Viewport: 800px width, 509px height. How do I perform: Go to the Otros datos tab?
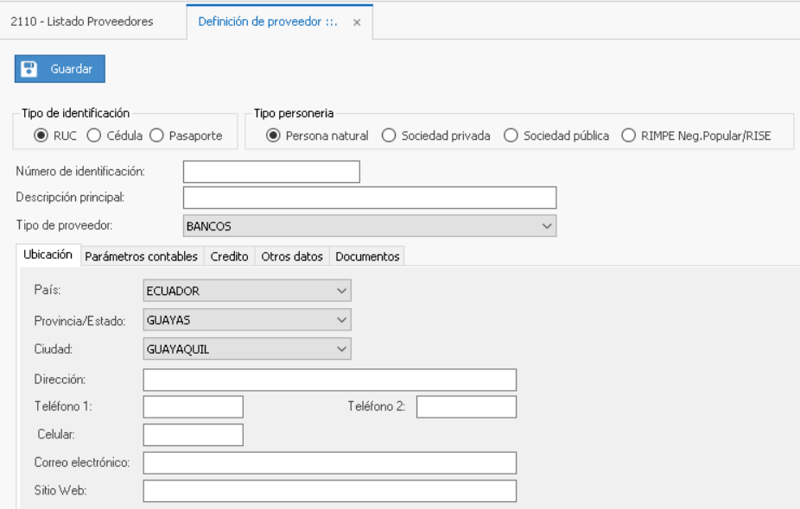tap(292, 256)
